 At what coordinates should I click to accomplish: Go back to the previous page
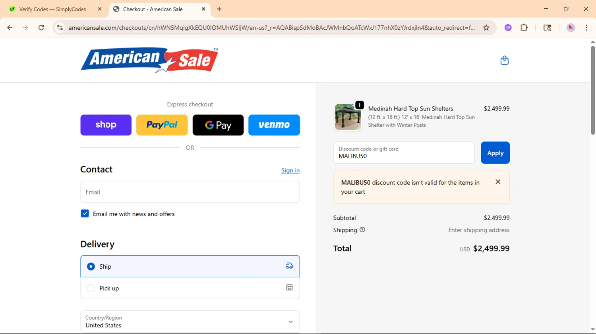click(10, 28)
